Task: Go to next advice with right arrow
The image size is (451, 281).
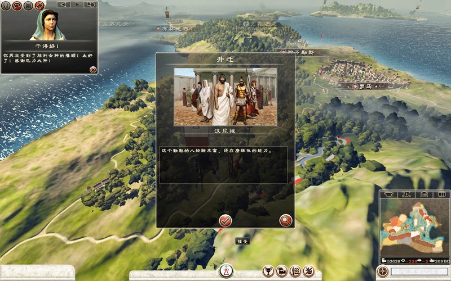Action: (x=77, y=4)
